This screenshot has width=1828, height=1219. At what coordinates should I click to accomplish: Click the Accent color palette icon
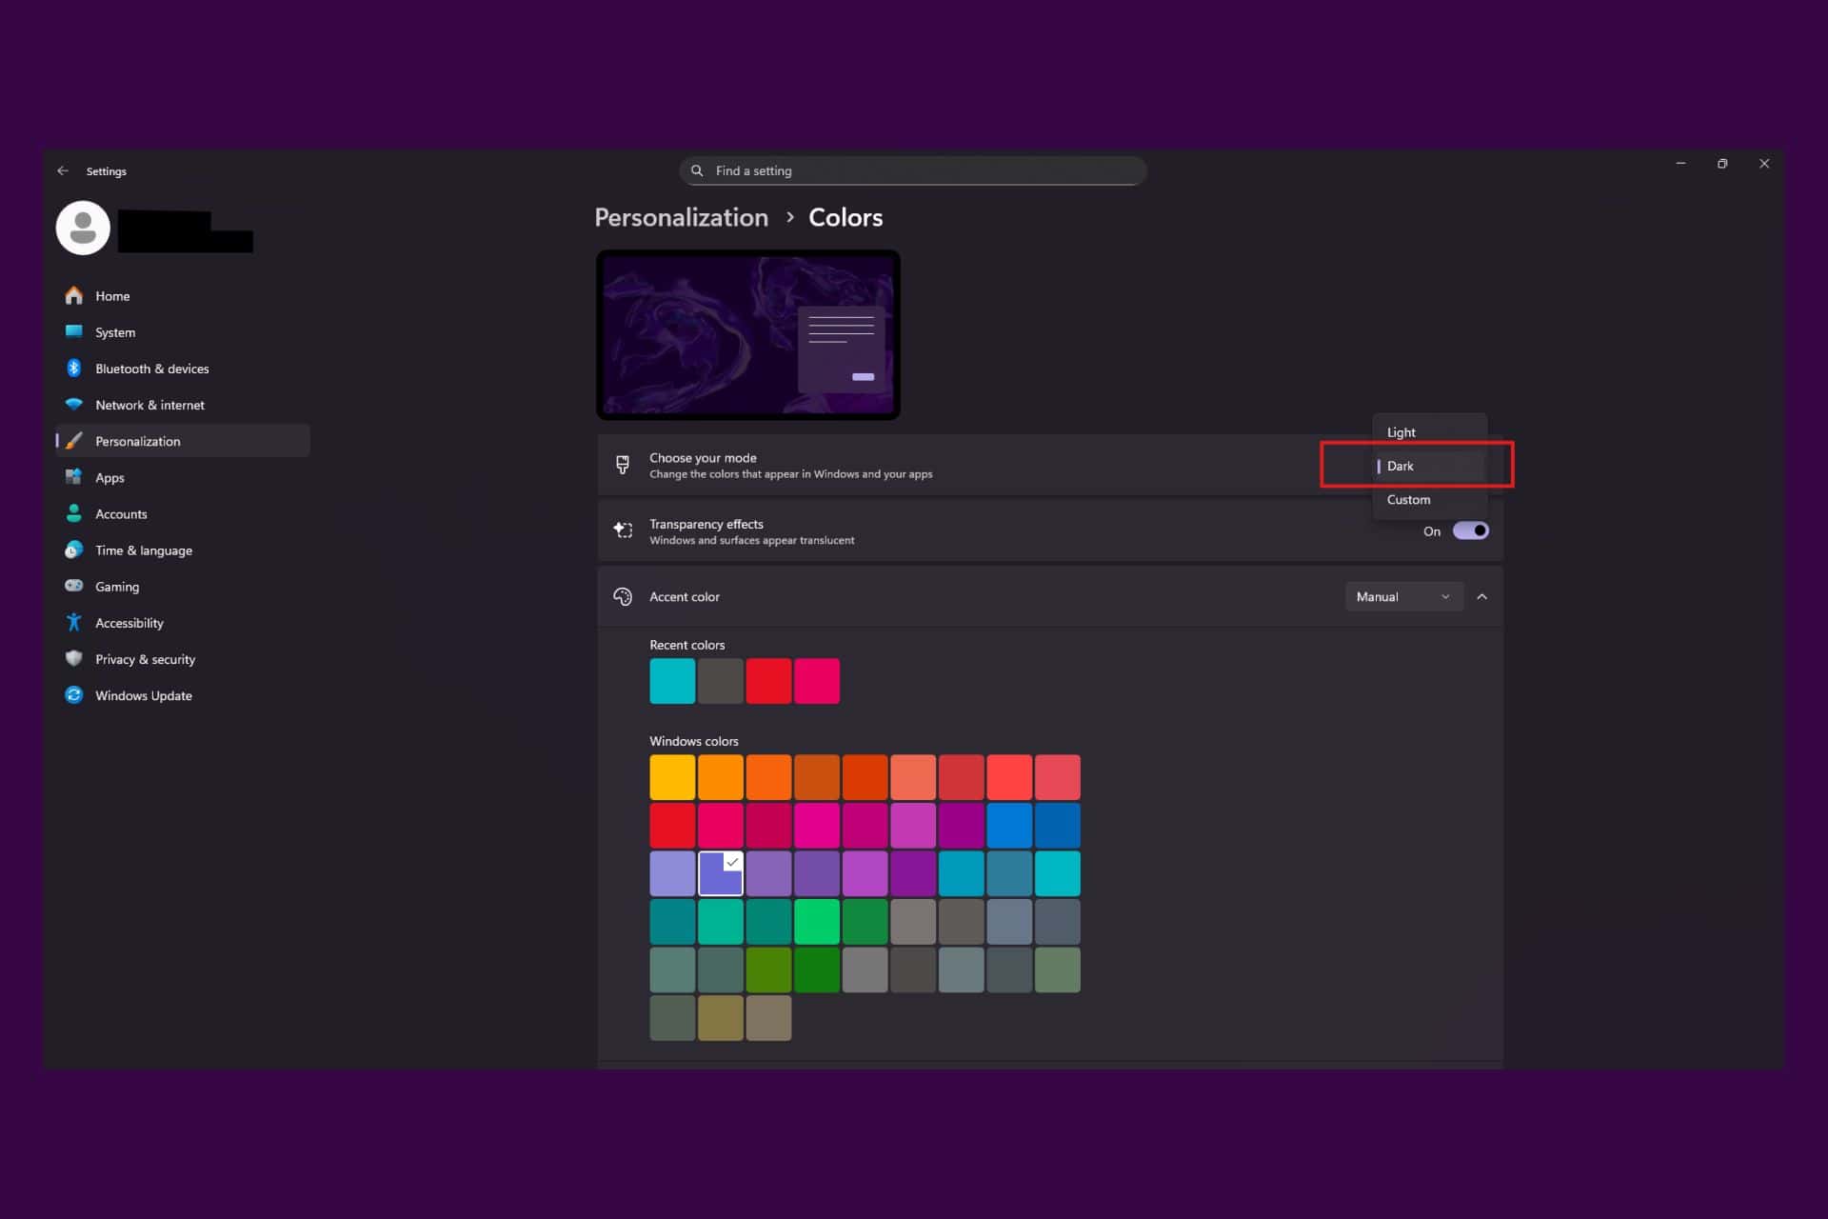click(x=623, y=596)
